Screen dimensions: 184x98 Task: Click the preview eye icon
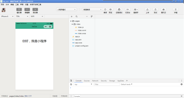pos(111,9)
